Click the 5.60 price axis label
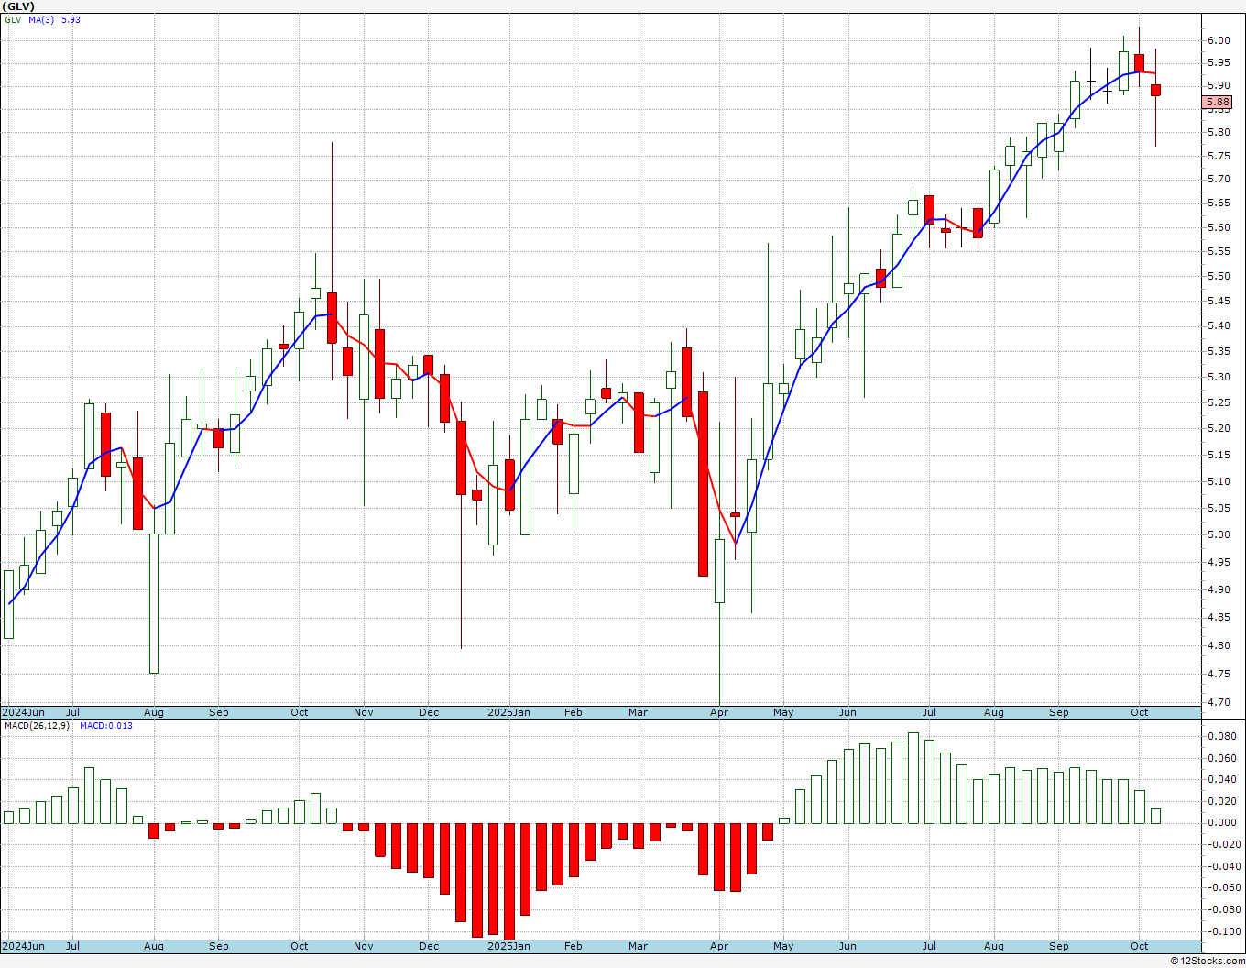Image resolution: width=1246 pixels, height=968 pixels. pyautogui.click(x=1219, y=227)
